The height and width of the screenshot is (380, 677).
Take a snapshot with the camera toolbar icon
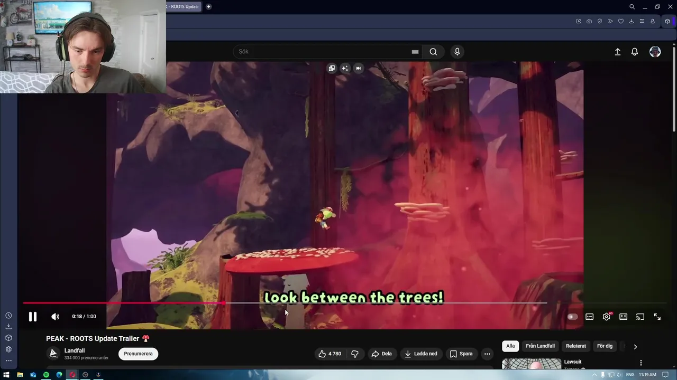pos(589,21)
